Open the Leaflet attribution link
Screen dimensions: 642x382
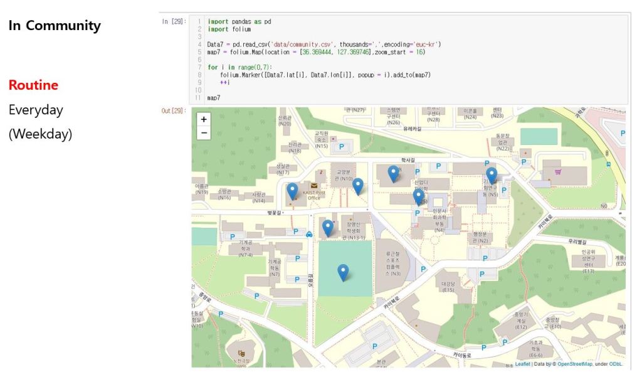tap(522, 364)
